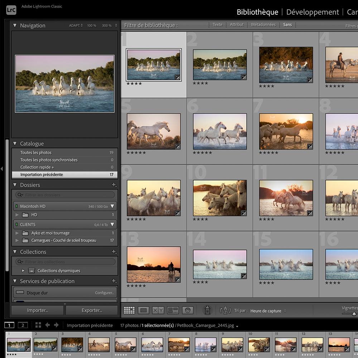
Task: Open the Heure de capture sort dropdown
Action: click(268, 311)
